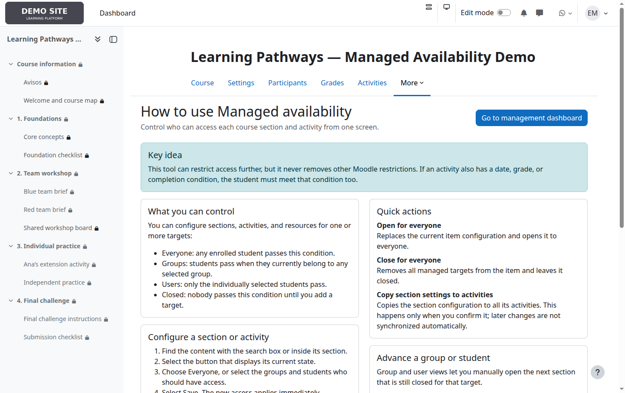Screen dimensions: 625x393
Task: Click lock icon beside Final challenge instructions
Action: pos(106,319)
